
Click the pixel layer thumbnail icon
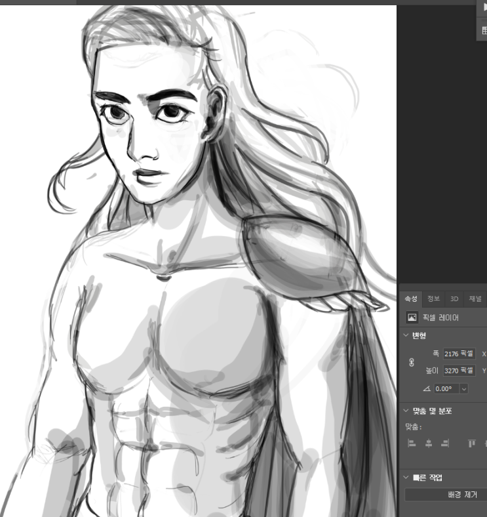[x=412, y=318]
